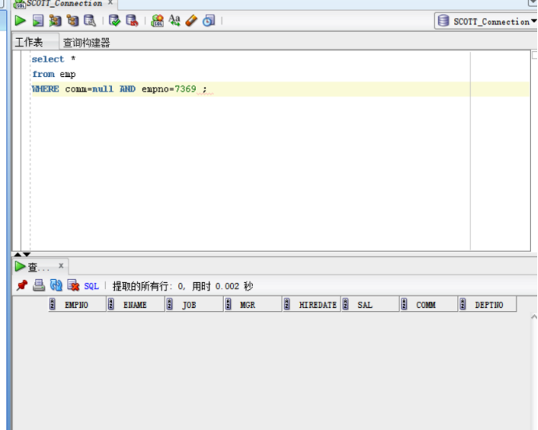Place cursor on the 'from emp' line
Viewport: 538px width, 430px height.
coord(54,74)
